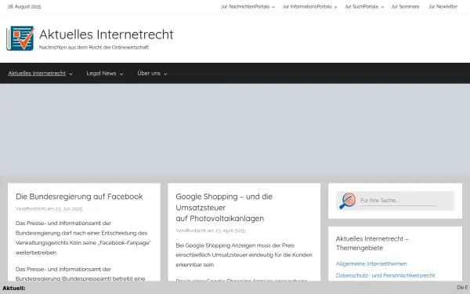The width and height of the screenshot is (470, 294).
Task: Click the Aktuell: ticker label
Action: [x=14, y=289]
